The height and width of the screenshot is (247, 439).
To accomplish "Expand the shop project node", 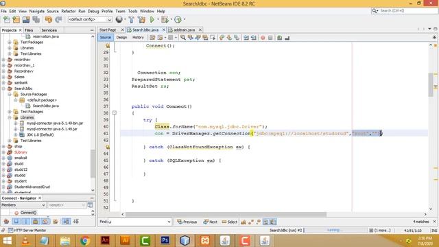I will [3, 146].
